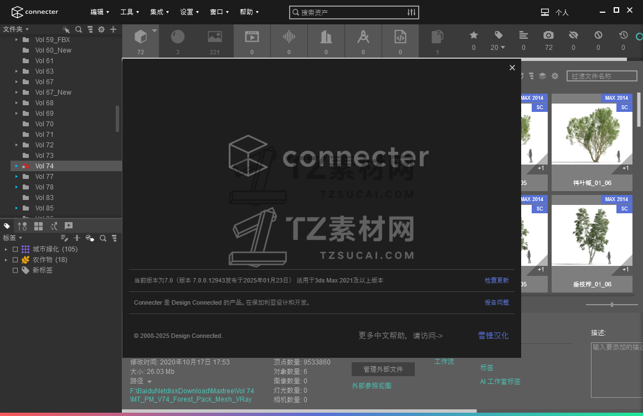Expand the Vol 63 folder

coord(17,71)
